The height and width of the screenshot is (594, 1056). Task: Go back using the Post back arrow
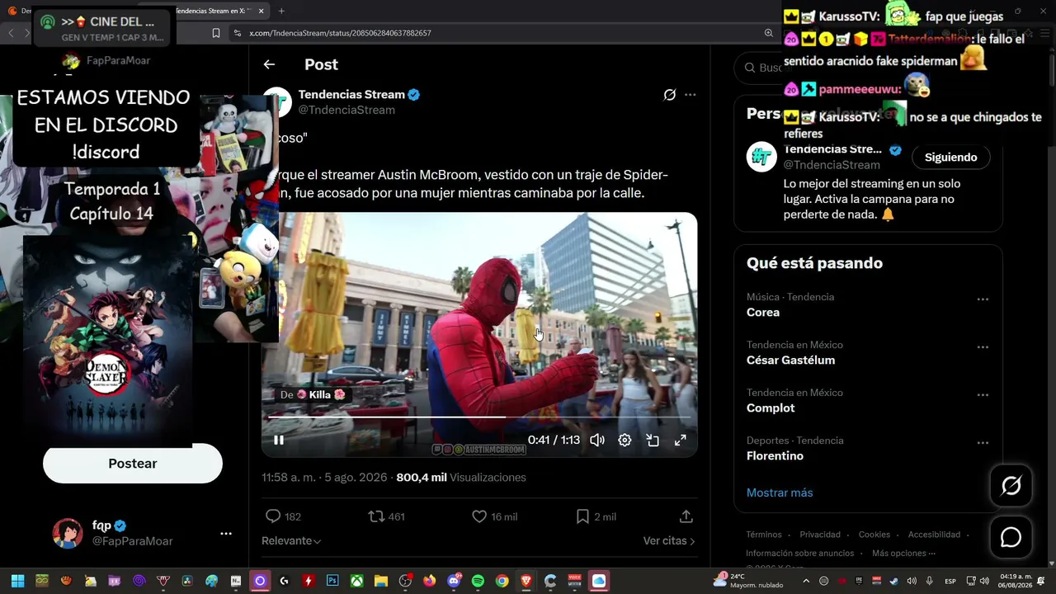click(269, 64)
